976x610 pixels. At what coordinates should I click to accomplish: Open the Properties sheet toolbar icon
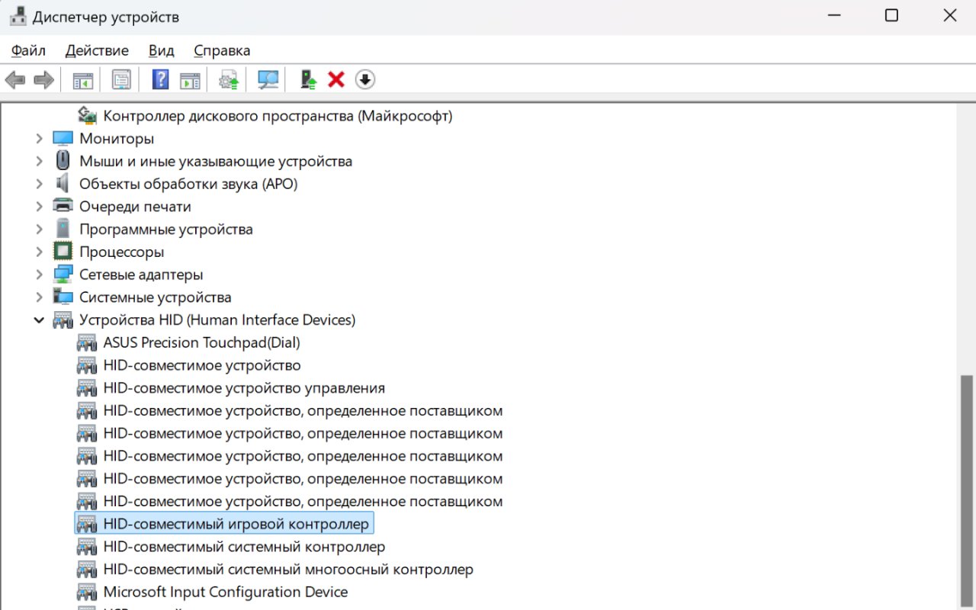coord(121,79)
